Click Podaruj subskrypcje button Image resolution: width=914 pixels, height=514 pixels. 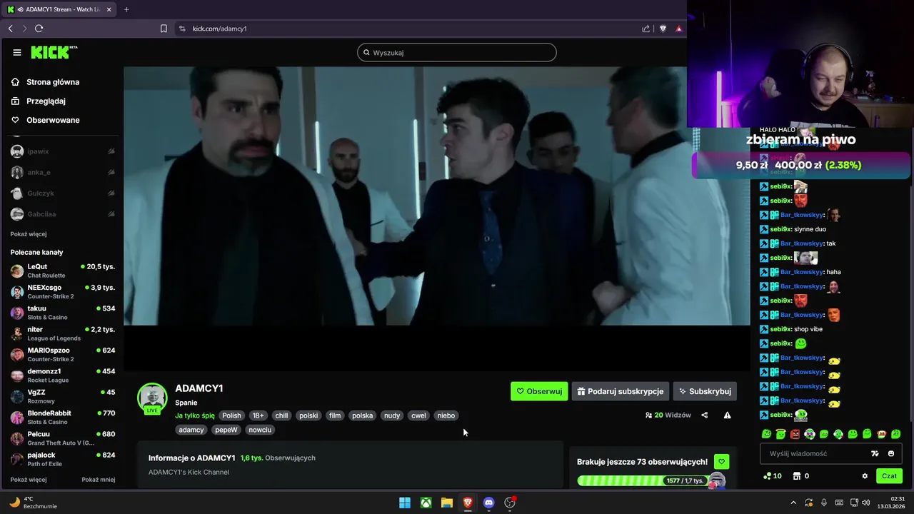tap(621, 391)
